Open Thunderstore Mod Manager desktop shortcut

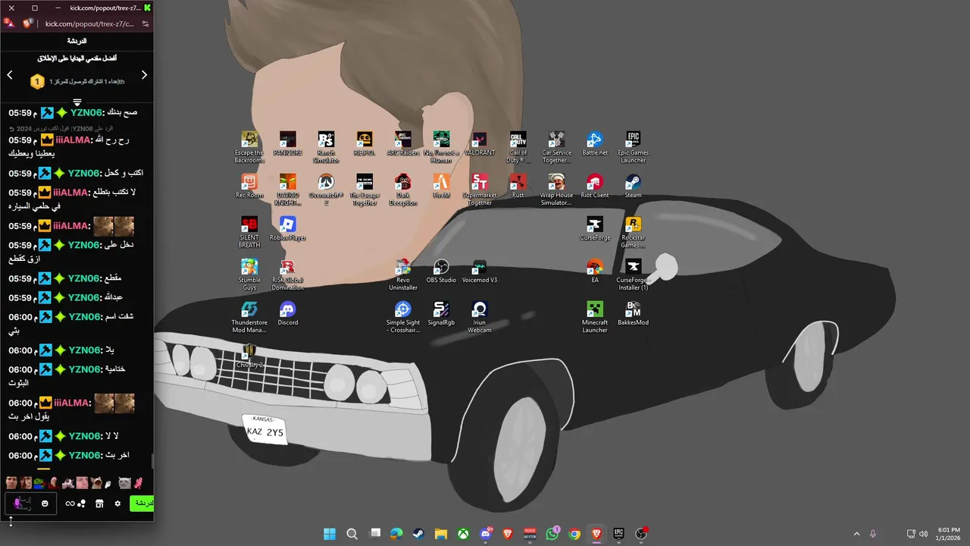pos(249,317)
